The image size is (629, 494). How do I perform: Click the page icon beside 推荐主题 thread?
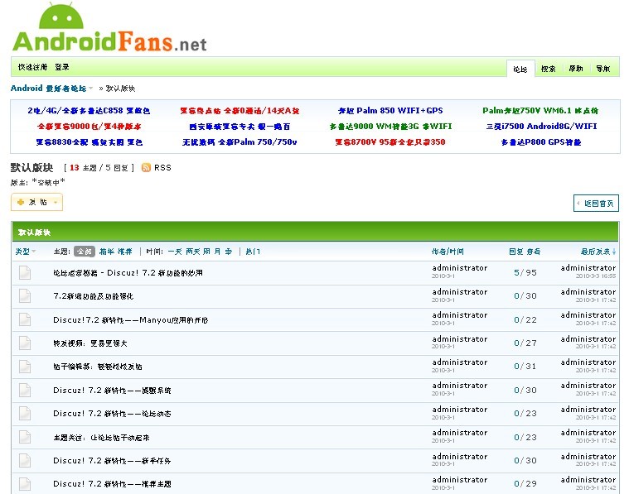pos(25,483)
